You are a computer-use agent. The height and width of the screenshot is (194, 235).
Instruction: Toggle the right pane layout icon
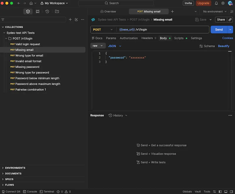pos(231,192)
